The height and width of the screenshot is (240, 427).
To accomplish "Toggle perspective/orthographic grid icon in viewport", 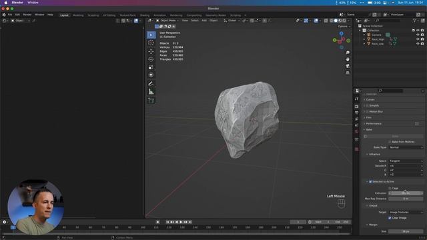I will click(348, 73).
